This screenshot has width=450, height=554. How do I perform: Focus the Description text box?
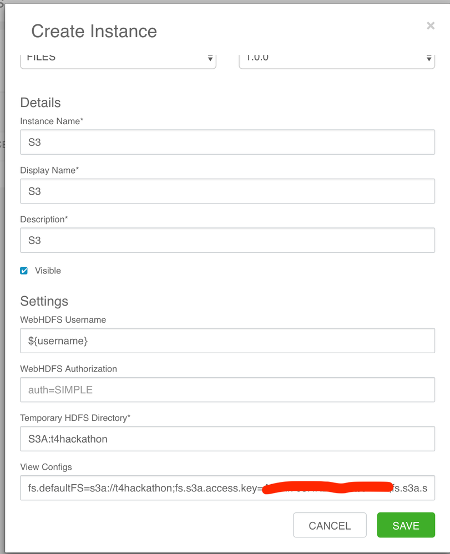coord(227,240)
